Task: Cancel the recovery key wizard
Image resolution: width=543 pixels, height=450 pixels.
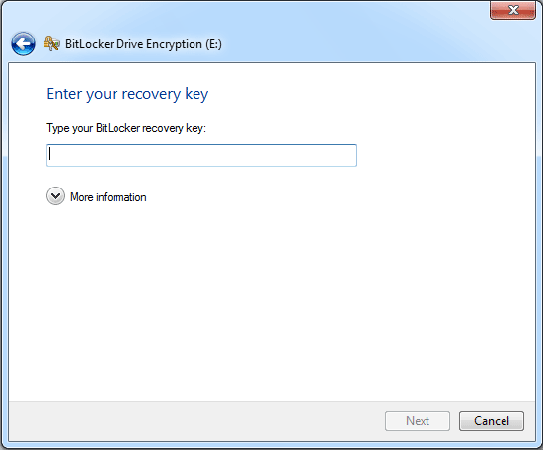Action: (x=492, y=421)
